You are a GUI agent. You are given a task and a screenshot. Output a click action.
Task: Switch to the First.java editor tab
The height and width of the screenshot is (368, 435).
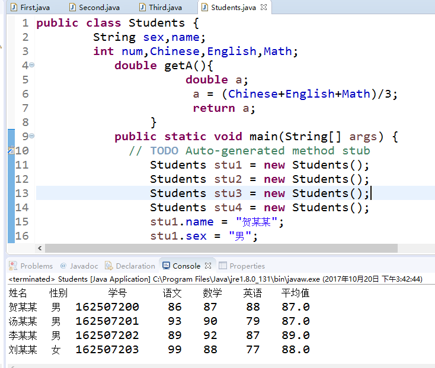coord(30,8)
